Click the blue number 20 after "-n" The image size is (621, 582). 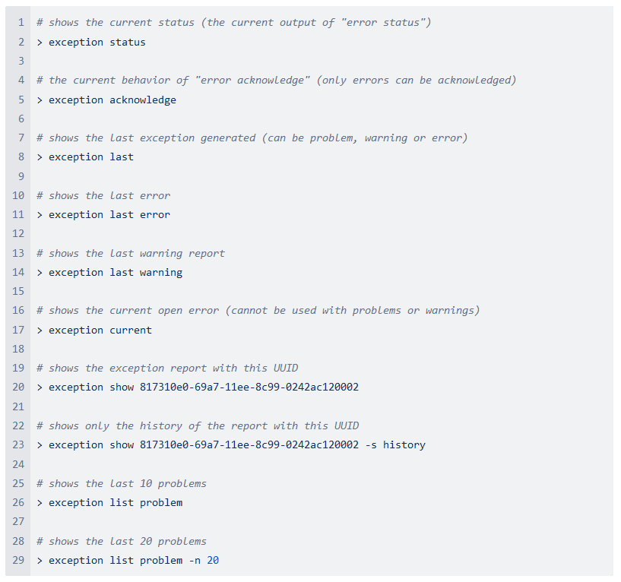coord(213,561)
